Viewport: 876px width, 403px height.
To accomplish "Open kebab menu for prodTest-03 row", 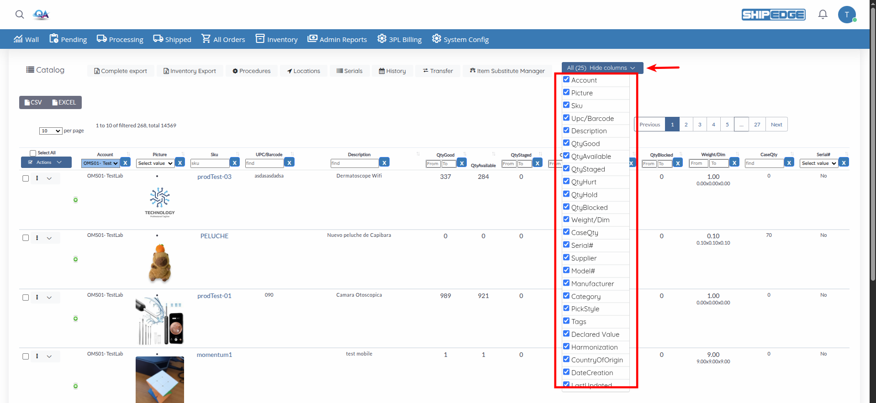I will click(37, 178).
